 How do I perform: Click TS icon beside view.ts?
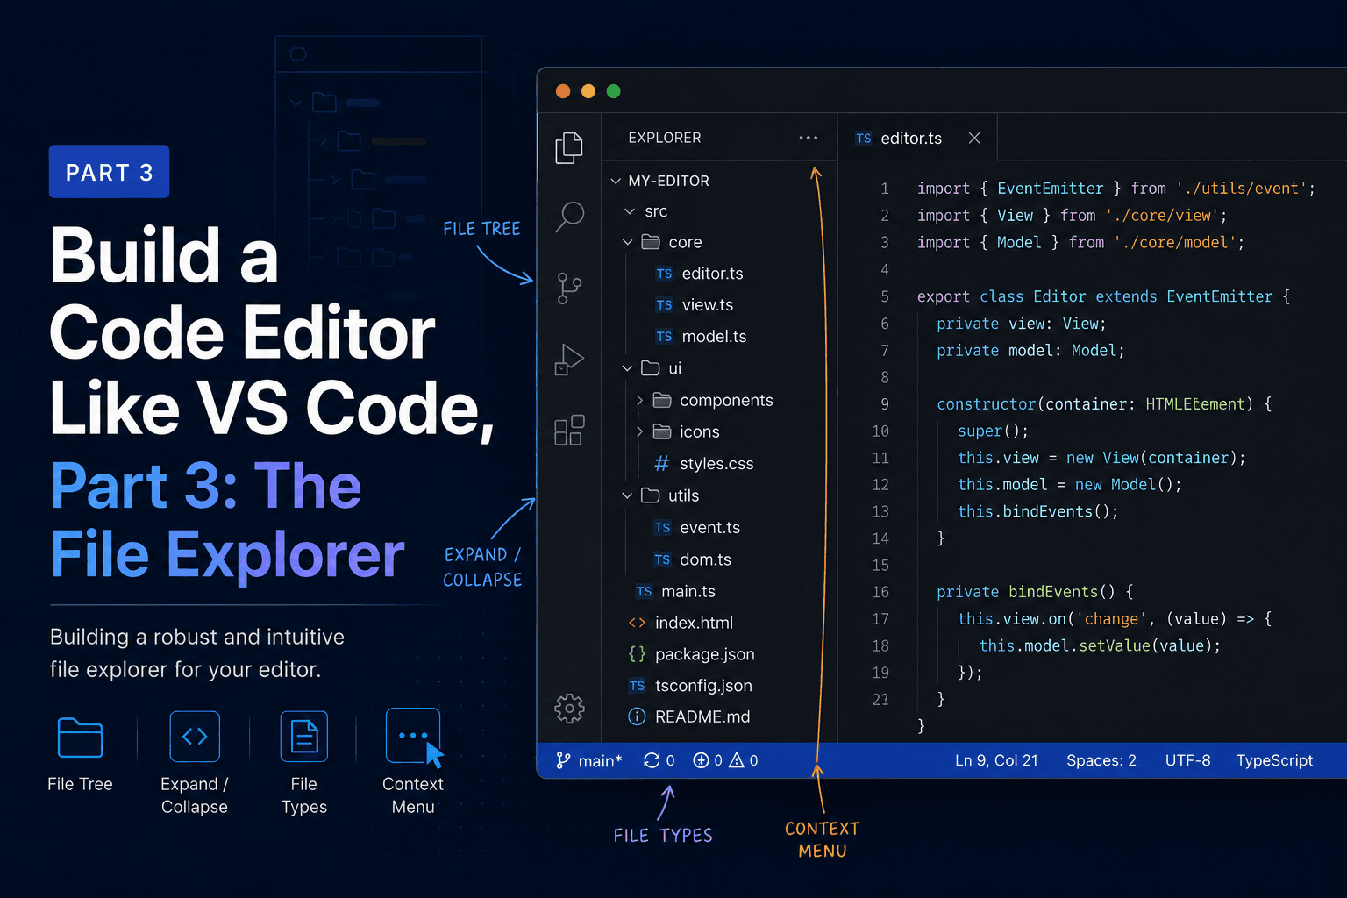pyautogui.click(x=664, y=305)
